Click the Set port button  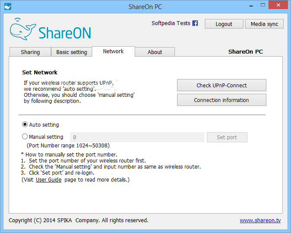[x=227, y=137]
